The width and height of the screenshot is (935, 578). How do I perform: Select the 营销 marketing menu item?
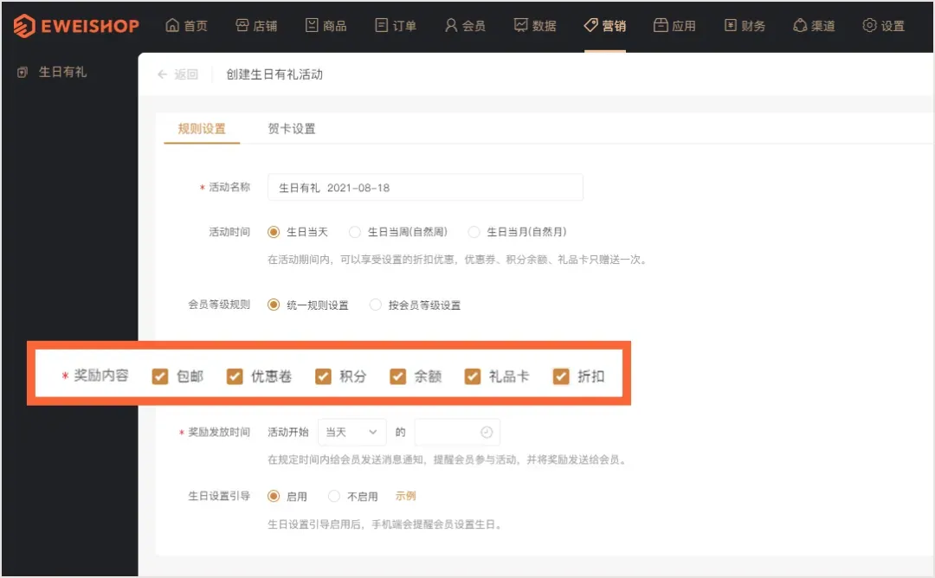point(605,25)
